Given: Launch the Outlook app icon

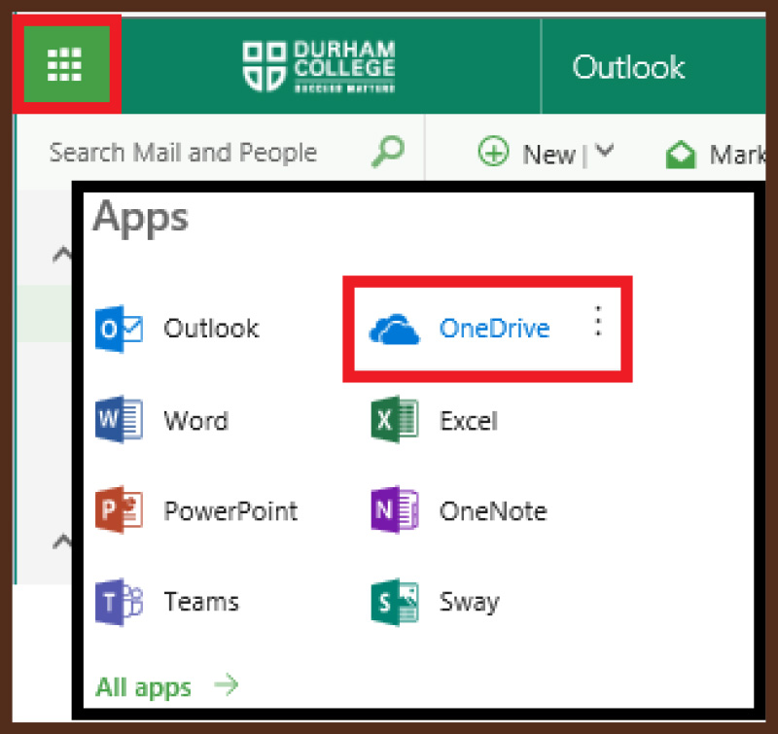Looking at the screenshot, I should (x=120, y=328).
